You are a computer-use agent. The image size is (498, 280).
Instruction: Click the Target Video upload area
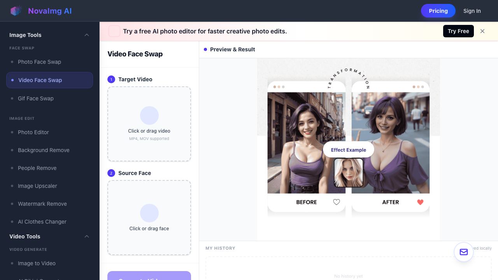coord(149,124)
